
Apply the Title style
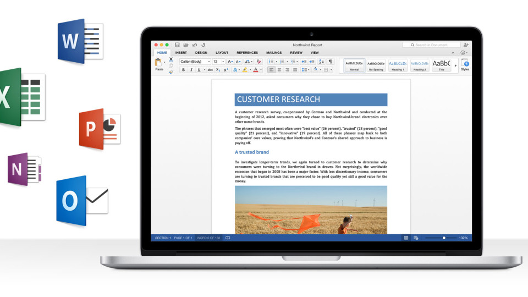[x=442, y=65]
